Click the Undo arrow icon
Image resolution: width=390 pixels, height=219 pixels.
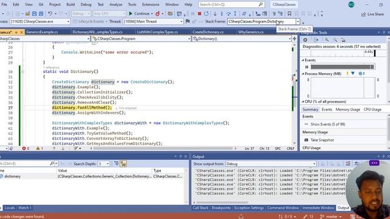(x=50, y=13)
